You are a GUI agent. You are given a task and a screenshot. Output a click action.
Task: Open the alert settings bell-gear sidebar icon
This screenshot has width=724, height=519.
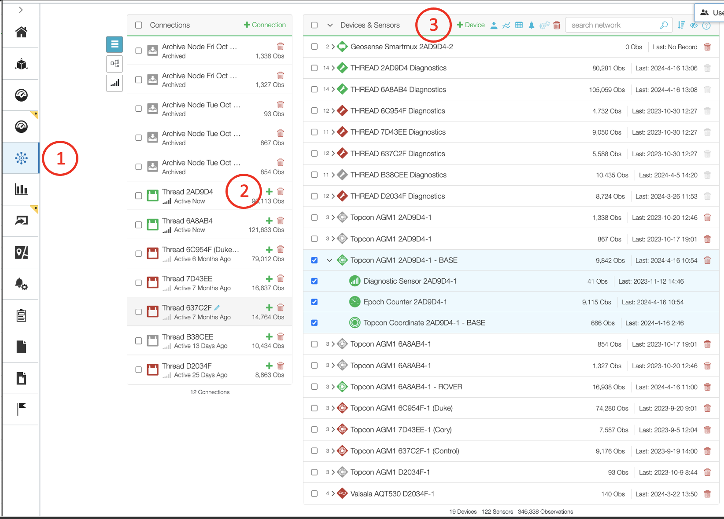coord(21,284)
